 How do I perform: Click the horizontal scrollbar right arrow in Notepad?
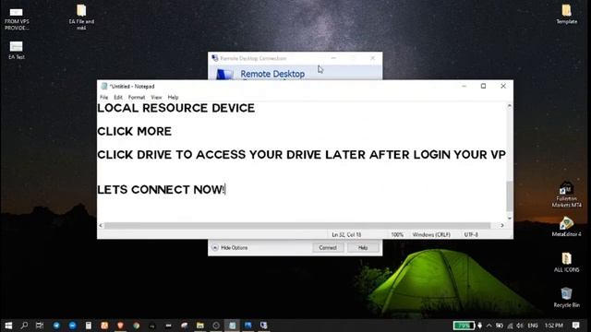[502, 225]
